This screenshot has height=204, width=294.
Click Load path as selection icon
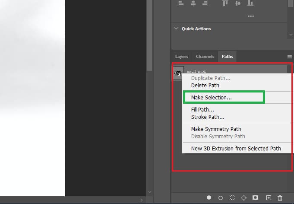point(232,198)
